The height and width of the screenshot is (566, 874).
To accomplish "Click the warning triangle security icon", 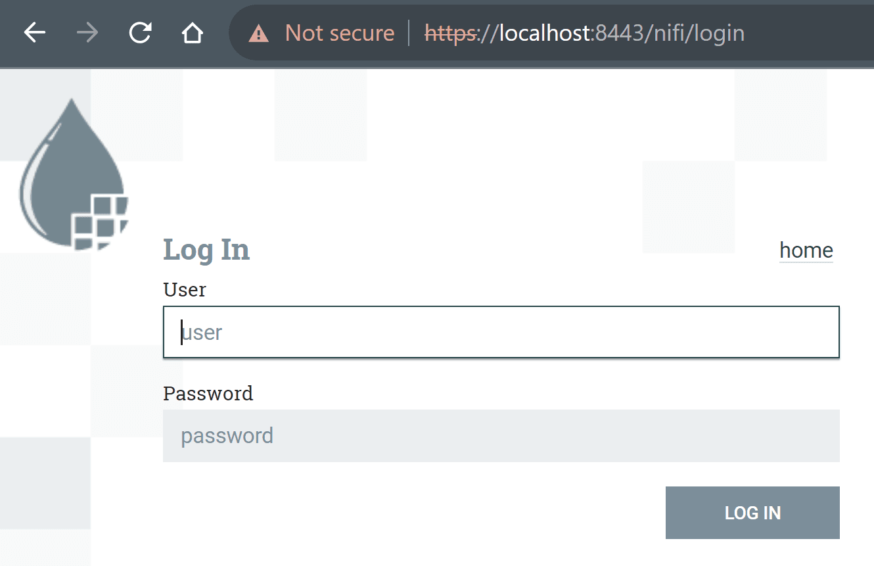I will [258, 33].
